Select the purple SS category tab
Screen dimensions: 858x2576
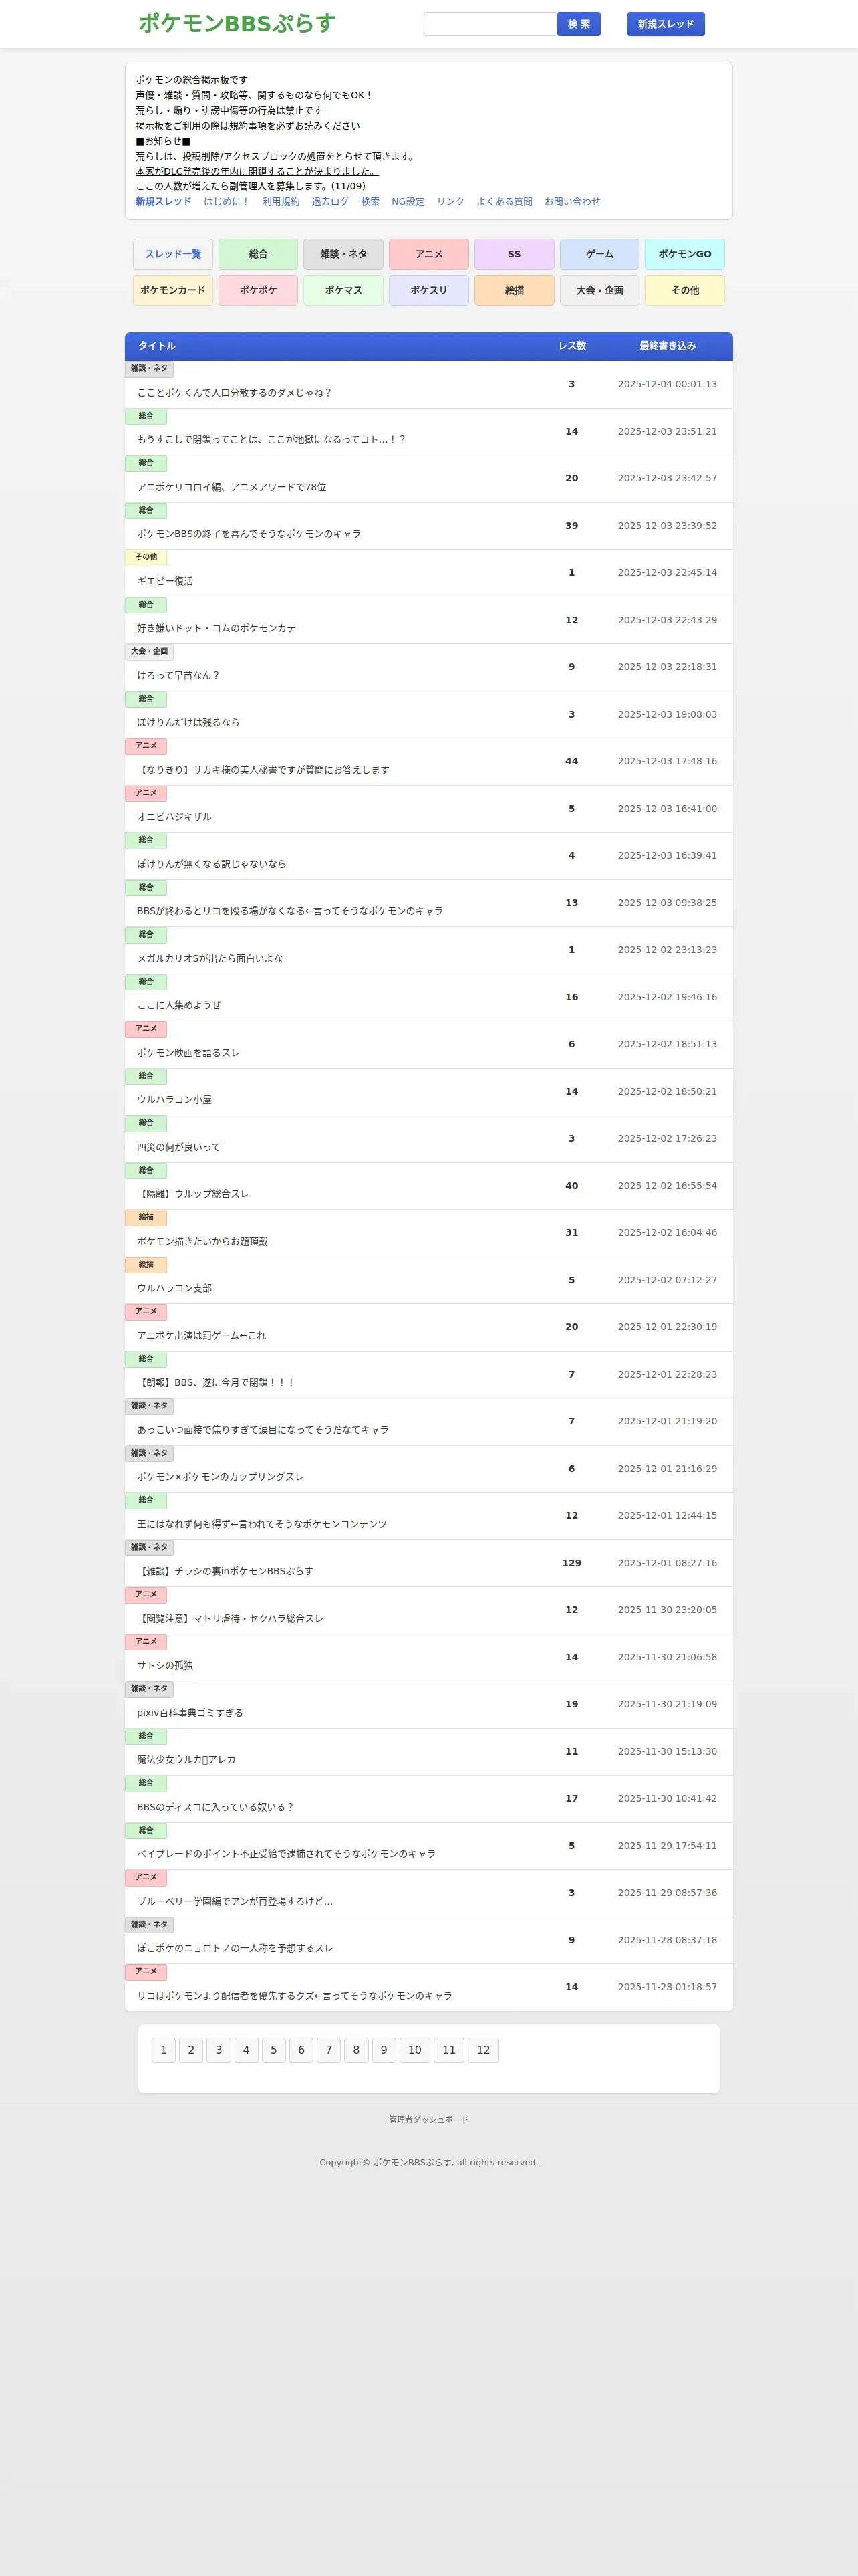click(x=515, y=254)
